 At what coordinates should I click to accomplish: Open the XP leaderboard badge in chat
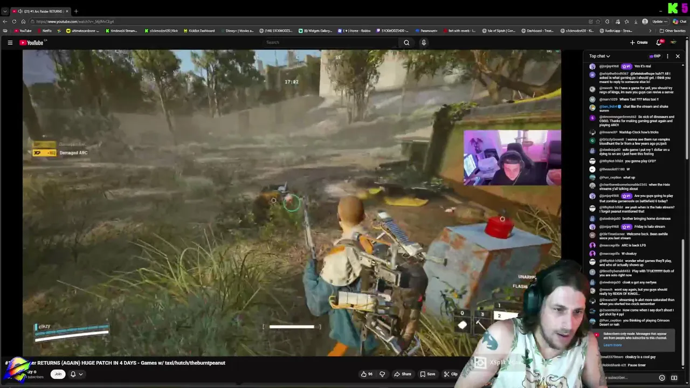point(655,56)
